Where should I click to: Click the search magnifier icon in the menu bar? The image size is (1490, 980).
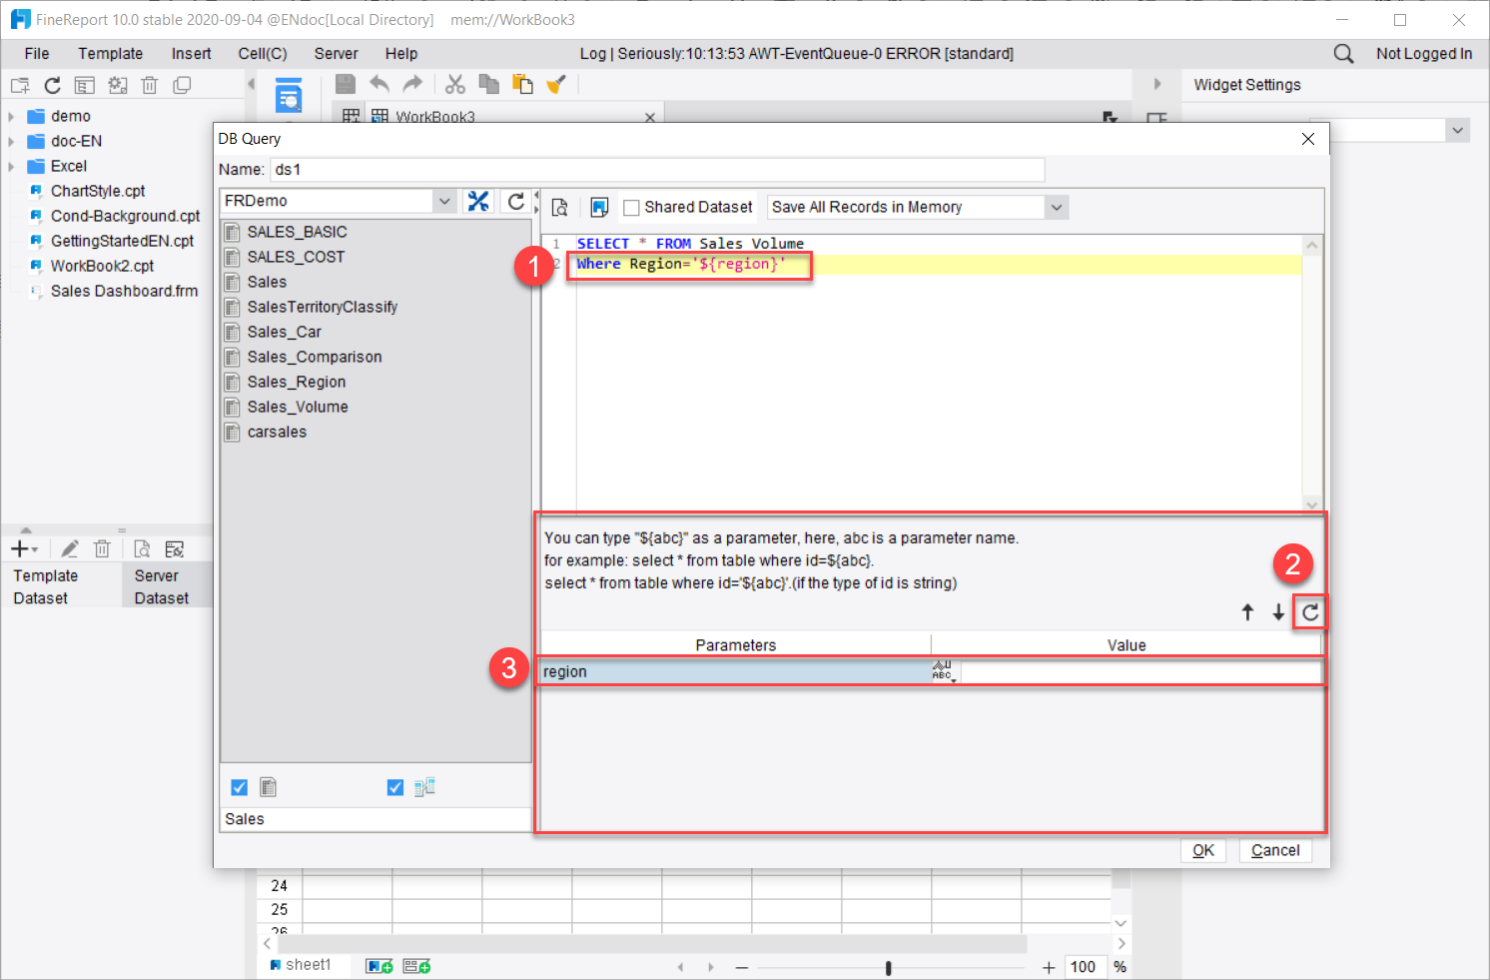[1344, 54]
